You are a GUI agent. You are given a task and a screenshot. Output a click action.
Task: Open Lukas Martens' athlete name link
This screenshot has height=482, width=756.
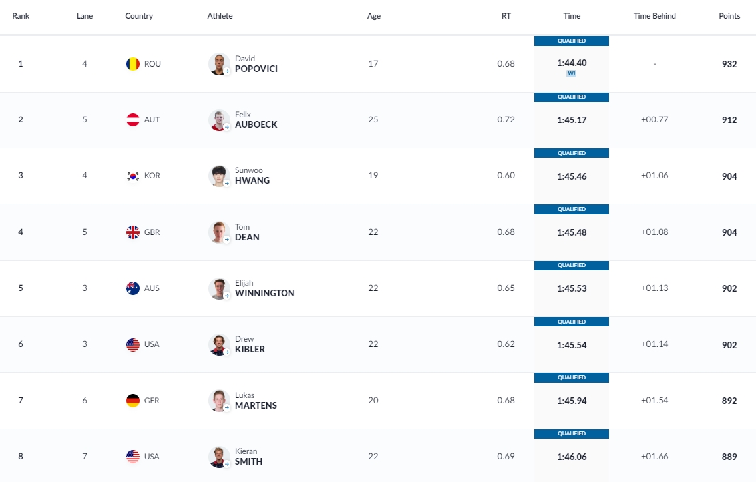click(256, 405)
